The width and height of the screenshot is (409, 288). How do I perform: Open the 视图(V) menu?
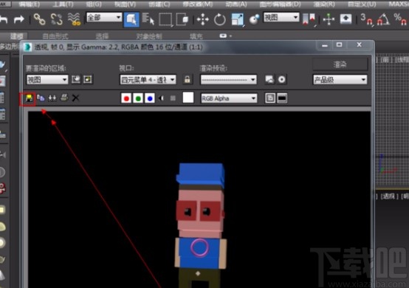coord(126,4)
